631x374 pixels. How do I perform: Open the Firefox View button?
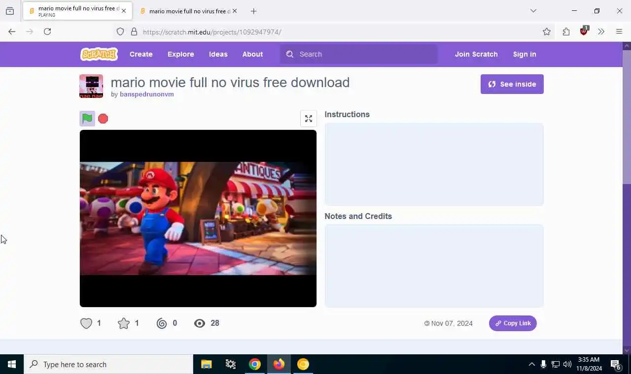click(x=10, y=11)
